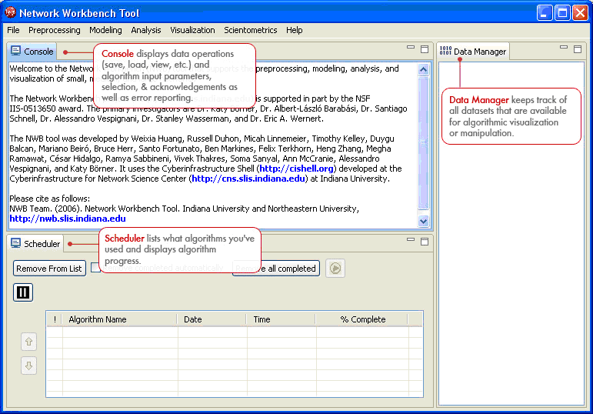This screenshot has height=414, width=593.
Task: Open the Scientometrics menu
Action: pyautogui.click(x=251, y=30)
